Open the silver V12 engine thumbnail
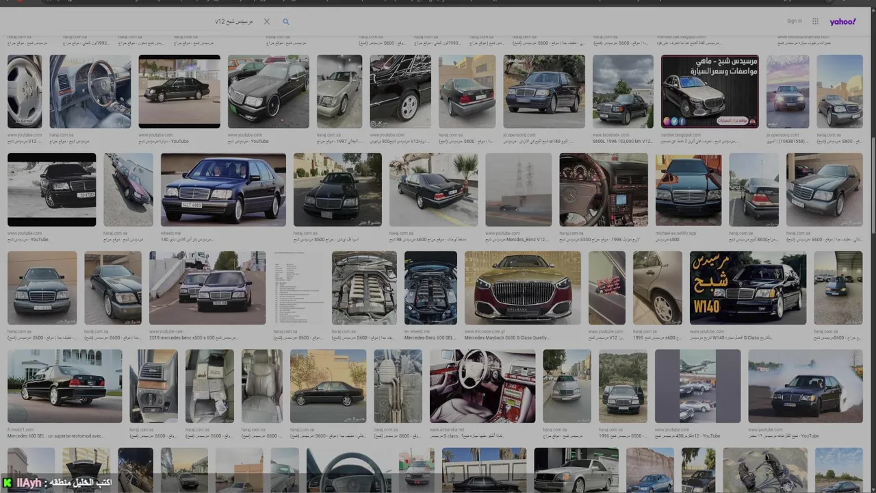Viewport: 876px width, 493px height. point(364,288)
